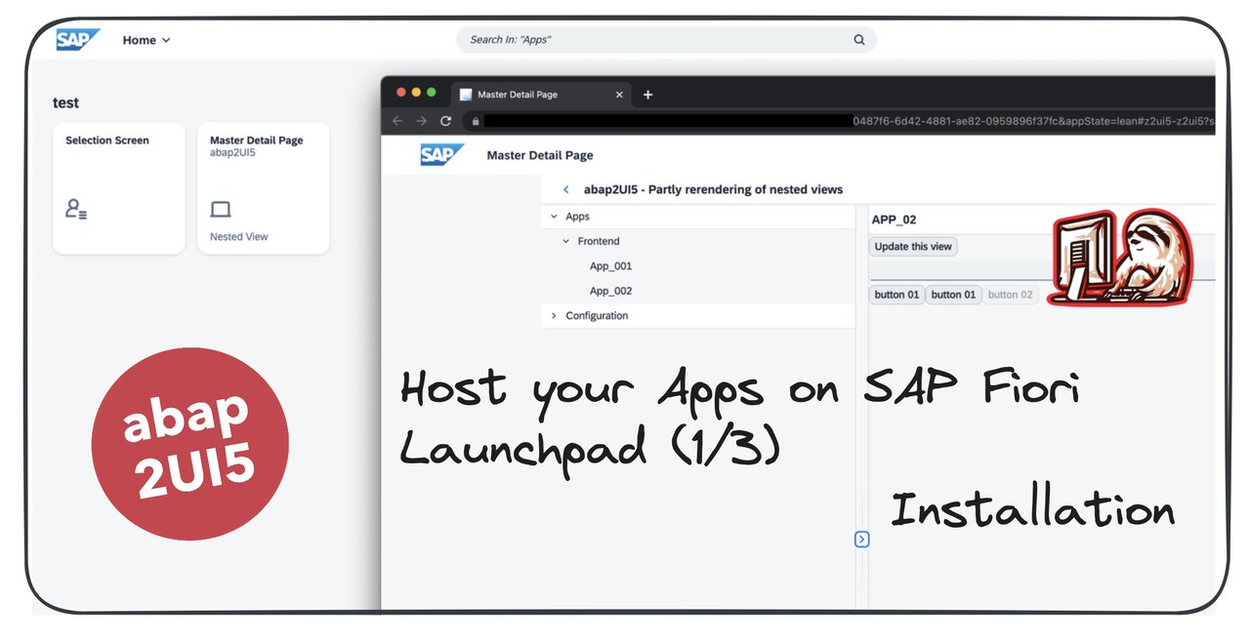The height and width of the screenshot is (641, 1250).
Task: Expand the Configuration tree node
Action: [x=555, y=315]
